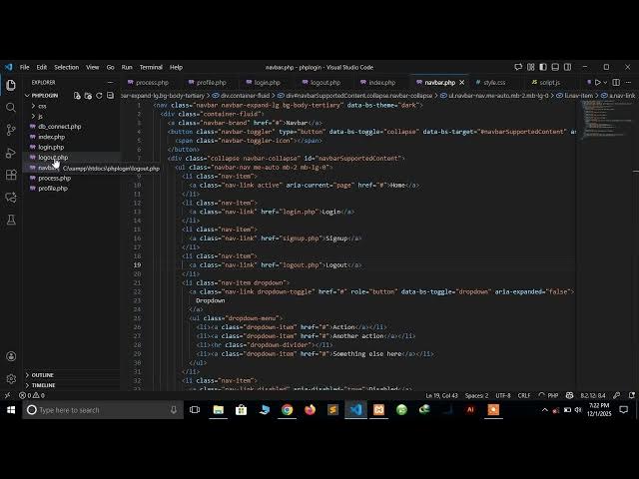Open the Testing flask view

tap(11, 220)
